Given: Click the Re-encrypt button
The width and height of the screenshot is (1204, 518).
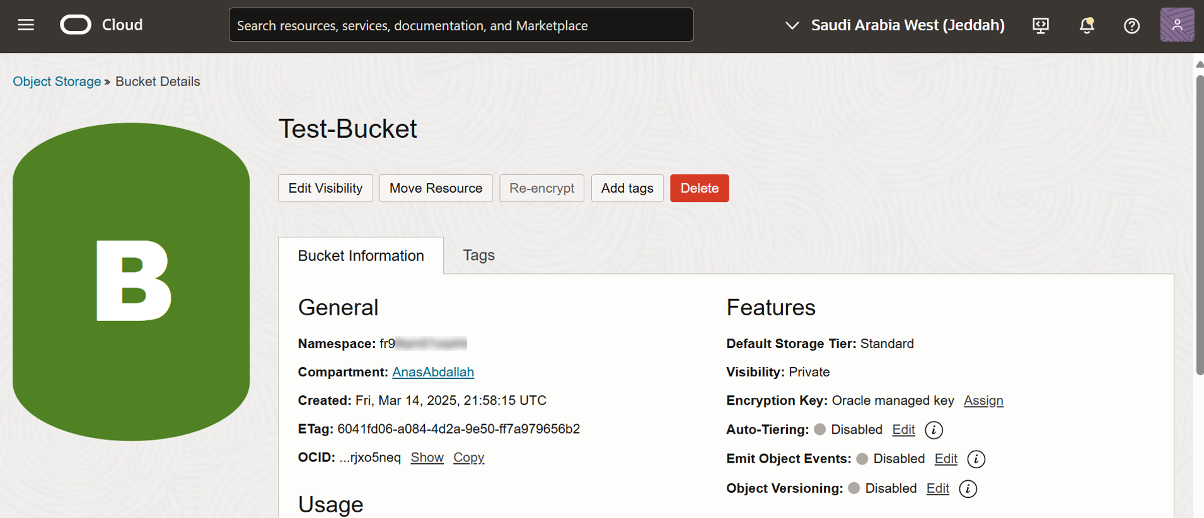Looking at the screenshot, I should tap(541, 188).
